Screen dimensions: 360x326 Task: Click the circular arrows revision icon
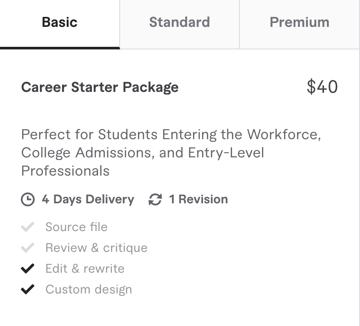[155, 199]
